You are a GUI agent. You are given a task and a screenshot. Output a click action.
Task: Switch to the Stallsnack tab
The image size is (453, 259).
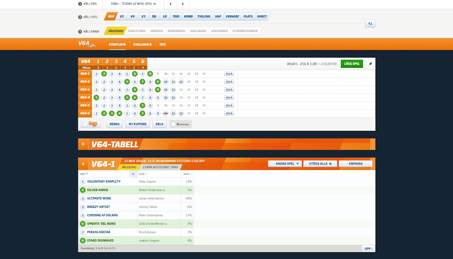click(x=142, y=44)
